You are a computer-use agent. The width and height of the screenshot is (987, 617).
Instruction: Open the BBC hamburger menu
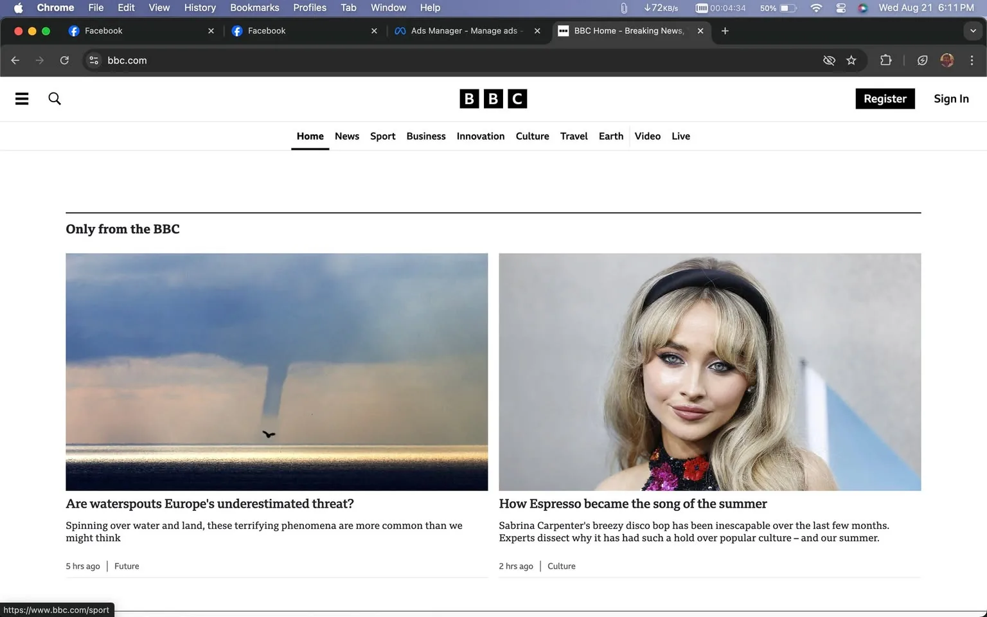click(21, 98)
